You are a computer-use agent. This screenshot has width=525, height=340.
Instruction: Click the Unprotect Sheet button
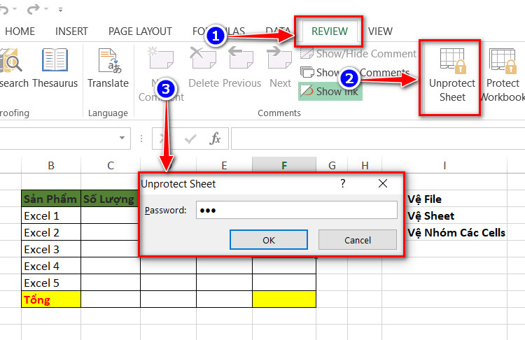pyautogui.click(x=452, y=76)
